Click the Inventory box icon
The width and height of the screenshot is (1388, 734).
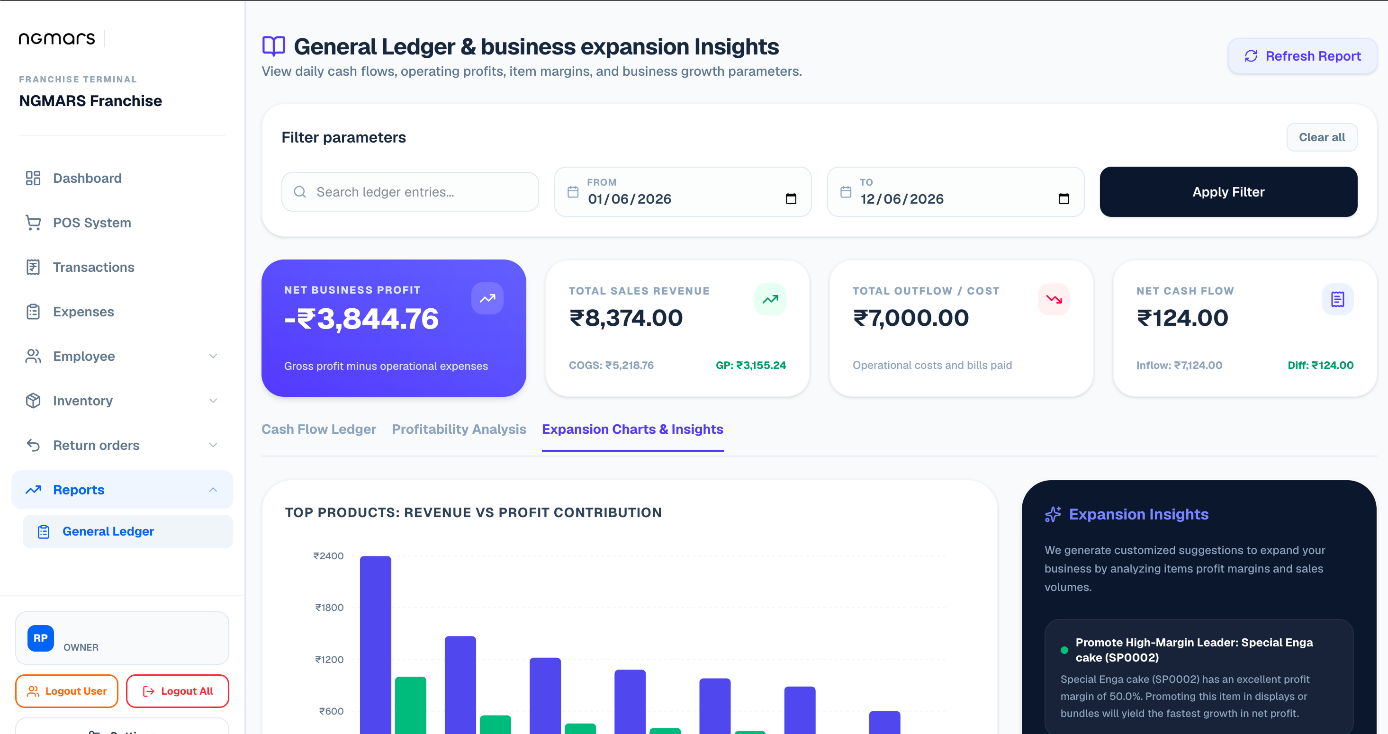pos(34,401)
